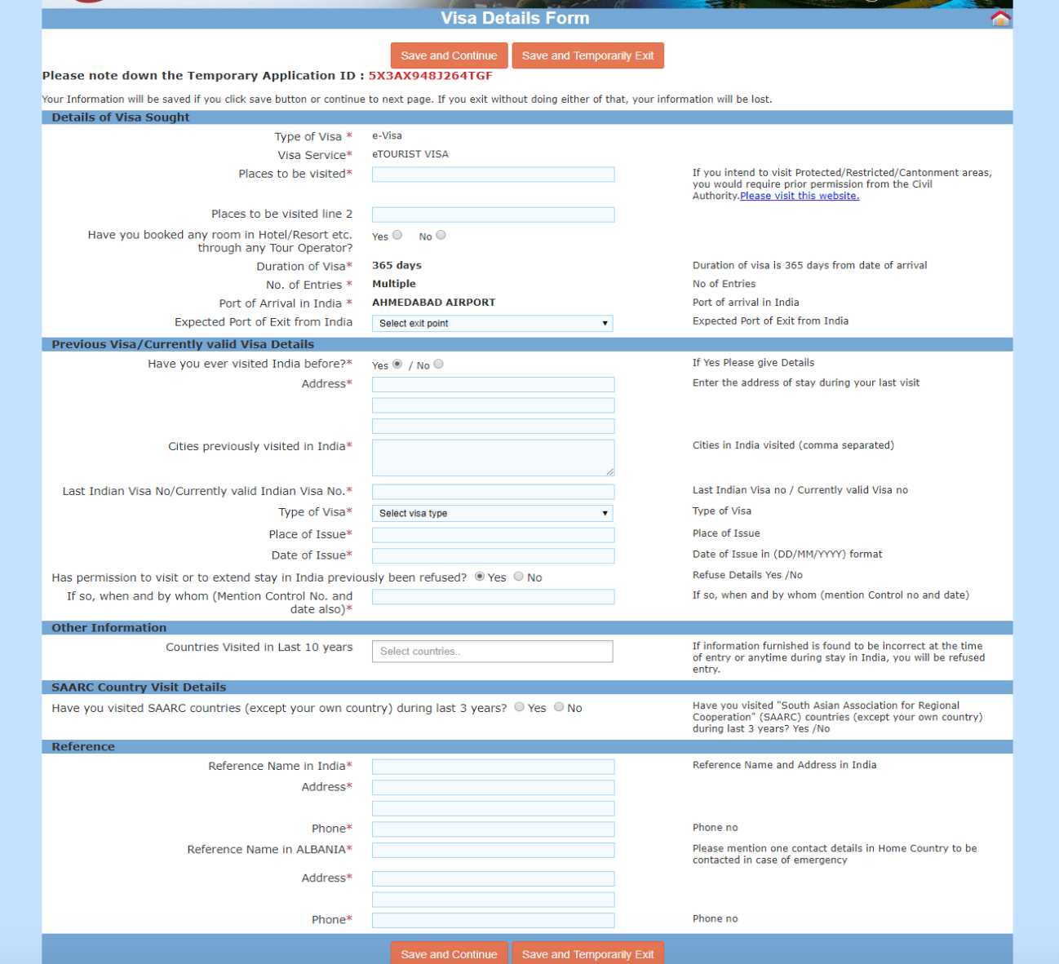Image resolution: width=1059 pixels, height=964 pixels.
Task: Click the Places to be visited field
Action: pos(492,174)
